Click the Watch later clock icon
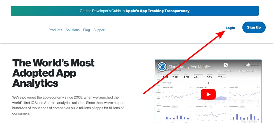This screenshot has width=273, height=123. tap(226, 65)
